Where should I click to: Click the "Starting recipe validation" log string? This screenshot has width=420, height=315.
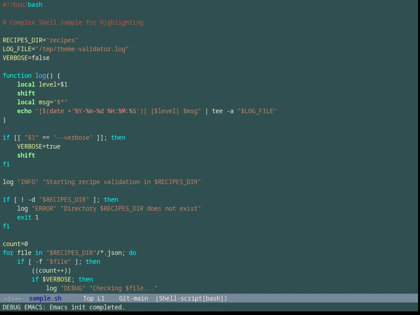[122, 182]
